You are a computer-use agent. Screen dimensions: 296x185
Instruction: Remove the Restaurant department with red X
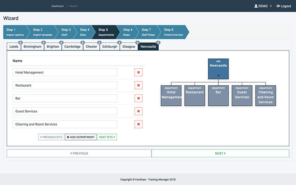click(138, 86)
